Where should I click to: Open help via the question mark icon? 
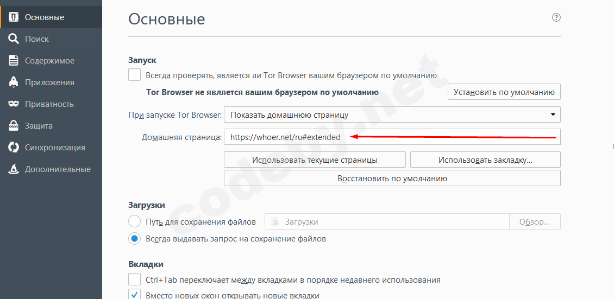pos(556,17)
